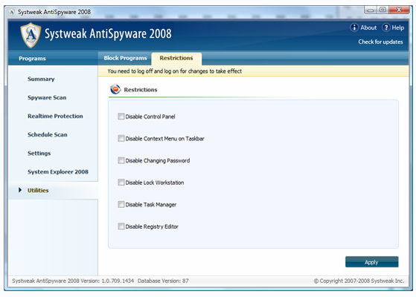Click the Copyright 2007-2008 Systweak text

359,281
